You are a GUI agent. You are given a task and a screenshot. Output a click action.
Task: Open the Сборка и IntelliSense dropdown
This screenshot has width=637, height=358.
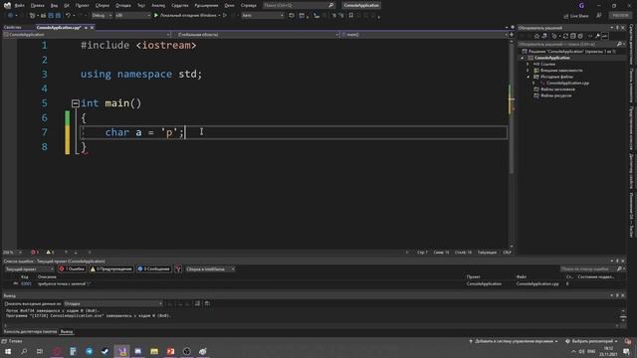click(210, 269)
